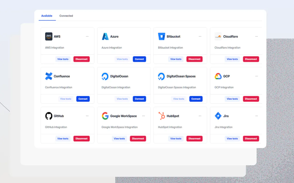Click the "Google WorkSpace Integration" description
This screenshot has height=183, width=294.
pos(120,127)
